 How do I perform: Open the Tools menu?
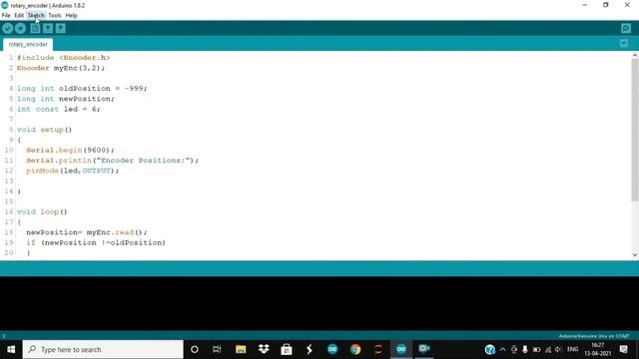(55, 16)
